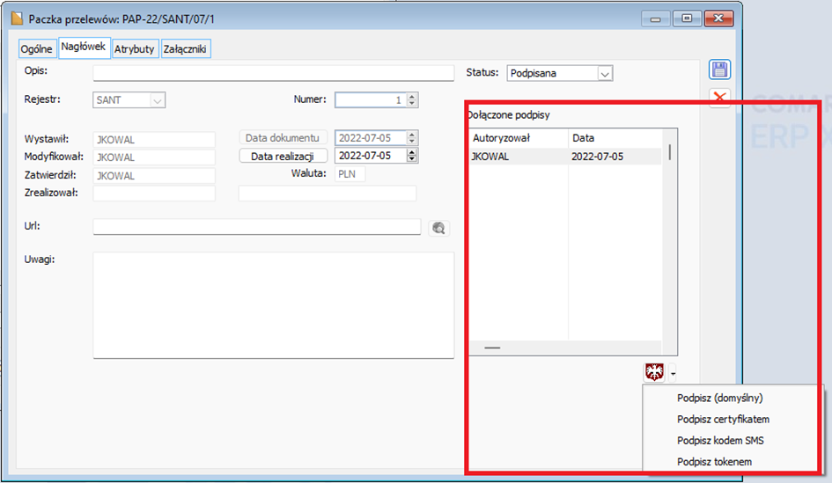The height and width of the screenshot is (483, 832).
Task: Click the red X cancel icon
Action: (x=719, y=98)
